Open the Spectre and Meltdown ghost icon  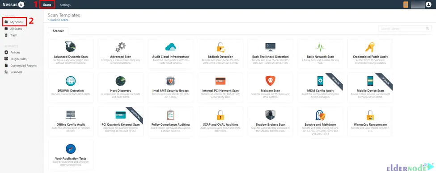[x=320, y=115]
